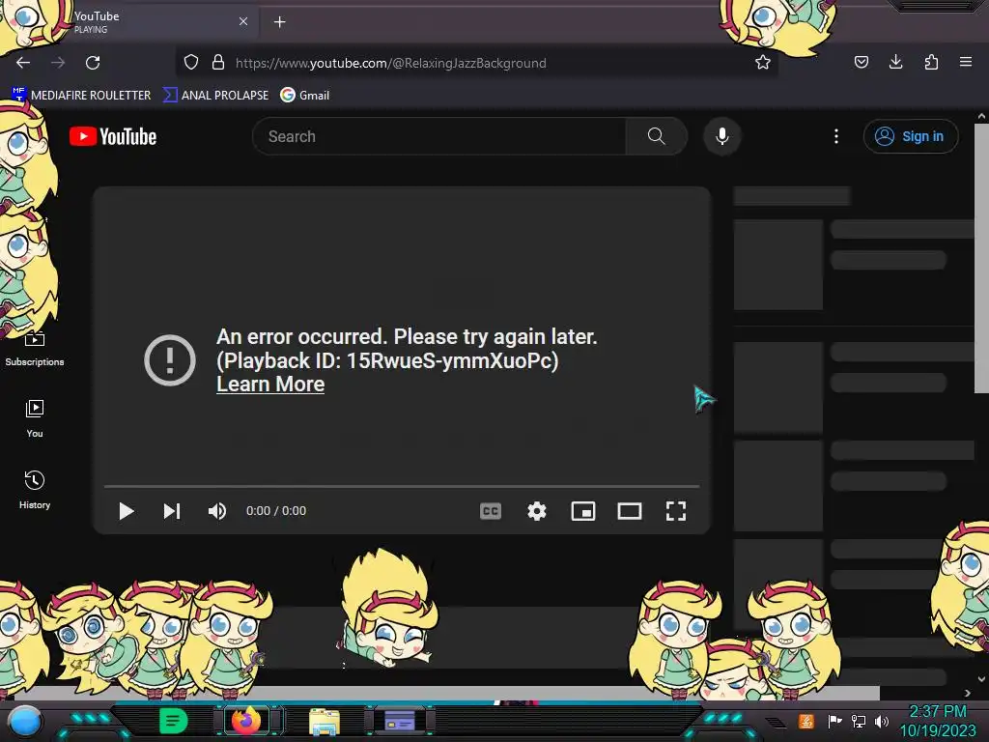Start voice search with the microphone
Viewport: 989px width, 742px height.
722,136
